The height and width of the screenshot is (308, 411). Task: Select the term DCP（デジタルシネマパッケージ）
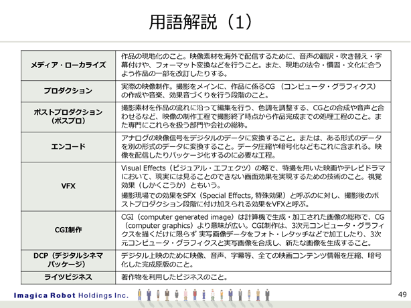pos(68,260)
